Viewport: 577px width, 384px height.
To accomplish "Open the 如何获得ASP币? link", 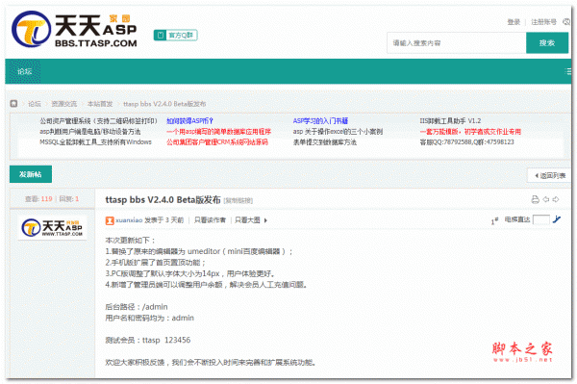I will pyautogui.click(x=189, y=120).
